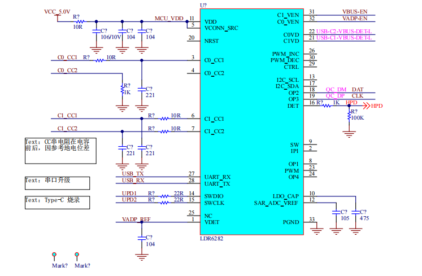Click the LDR6282 part name text
Screen dimensions: 422x276
click(x=211, y=239)
